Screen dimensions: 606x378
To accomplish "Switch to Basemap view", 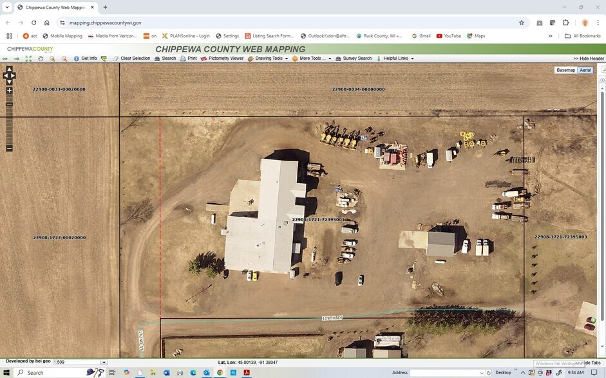I will coord(565,70).
